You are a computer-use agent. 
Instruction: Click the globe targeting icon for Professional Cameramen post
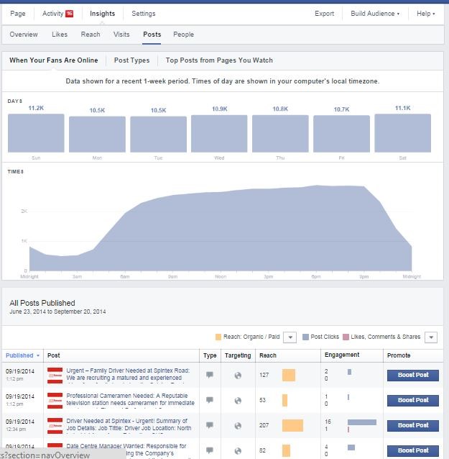pos(238,401)
